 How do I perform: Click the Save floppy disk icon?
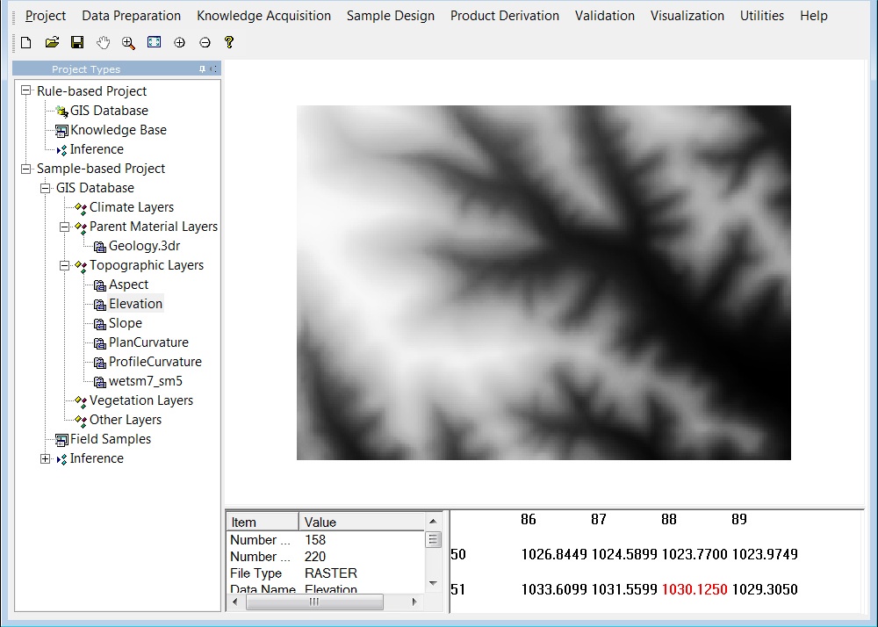click(77, 42)
